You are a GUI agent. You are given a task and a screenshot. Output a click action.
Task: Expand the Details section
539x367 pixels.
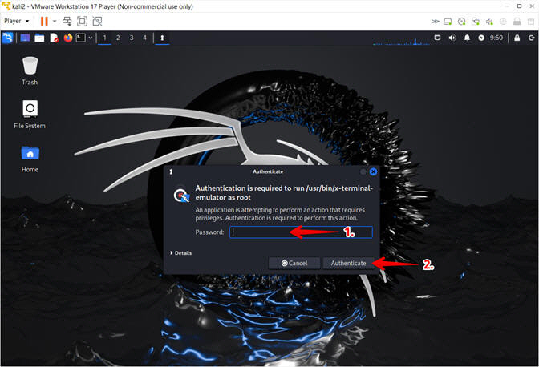180,253
